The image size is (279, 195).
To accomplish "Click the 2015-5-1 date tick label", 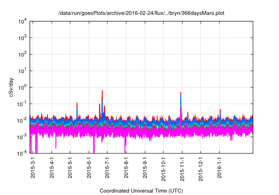I will (x=70, y=168).
